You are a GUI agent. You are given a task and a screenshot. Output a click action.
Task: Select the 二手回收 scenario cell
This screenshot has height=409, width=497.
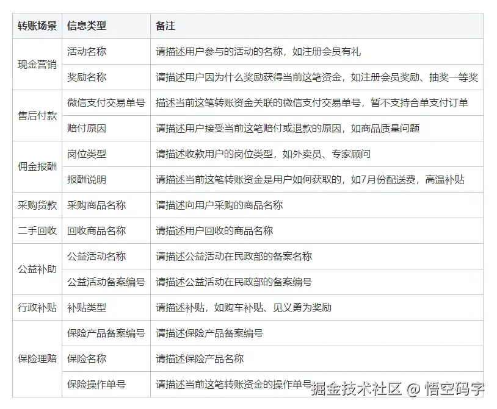tap(37, 231)
